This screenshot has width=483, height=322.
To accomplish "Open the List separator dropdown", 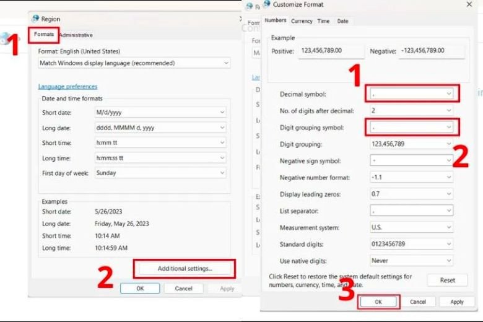I will pos(412,211).
